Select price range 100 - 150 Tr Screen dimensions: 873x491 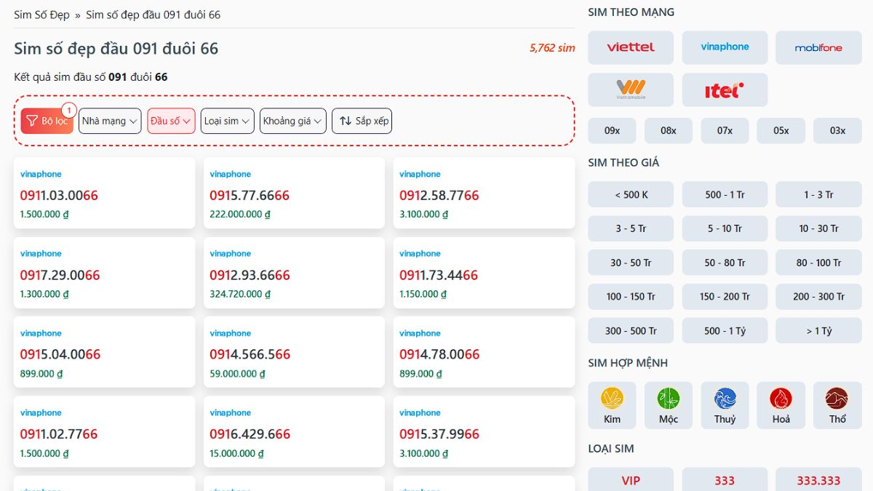pos(631,297)
